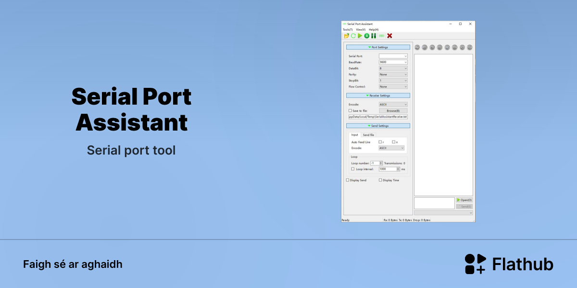Open the Flow Control dropdown

click(393, 87)
